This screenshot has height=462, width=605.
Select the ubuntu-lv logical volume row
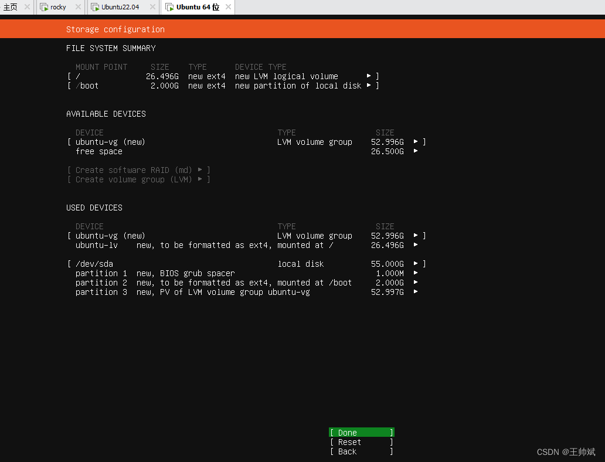click(x=247, y=245)
